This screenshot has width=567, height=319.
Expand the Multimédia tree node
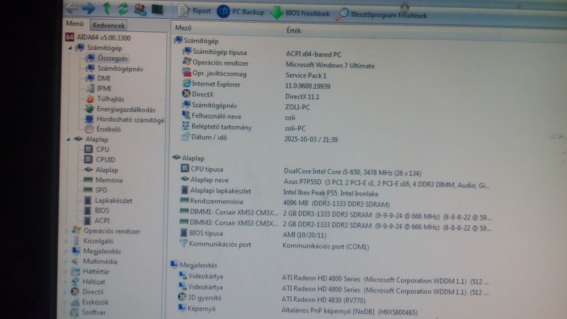point(66,261)
